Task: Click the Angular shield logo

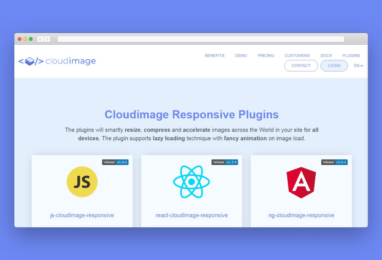Action: (301, 182)
